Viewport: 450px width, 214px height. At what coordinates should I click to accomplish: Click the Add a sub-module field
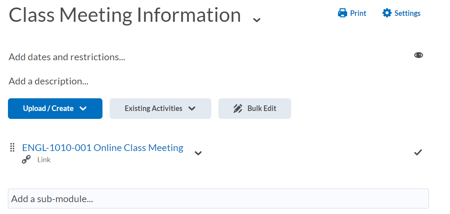click(218, 199)
